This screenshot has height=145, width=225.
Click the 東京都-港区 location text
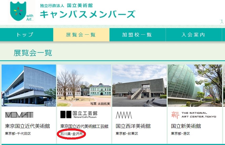coord(180,133)
